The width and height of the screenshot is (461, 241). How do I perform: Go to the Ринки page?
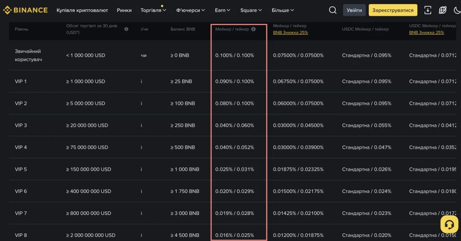click(124, 10)
